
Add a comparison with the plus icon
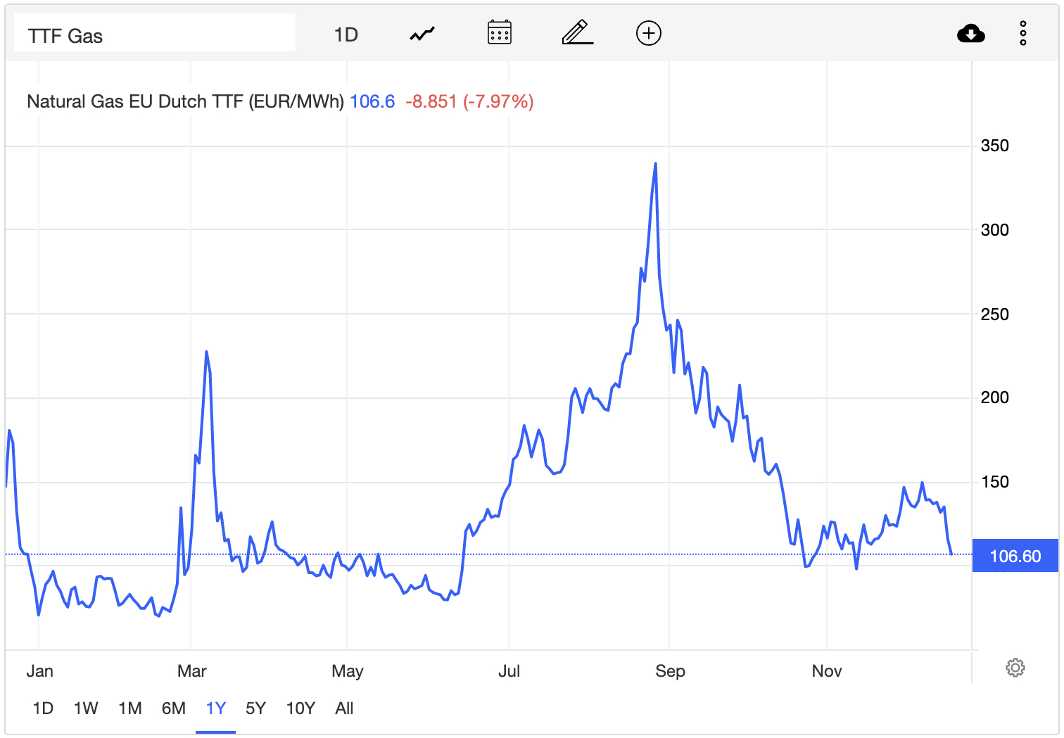[x=649, y=33]
